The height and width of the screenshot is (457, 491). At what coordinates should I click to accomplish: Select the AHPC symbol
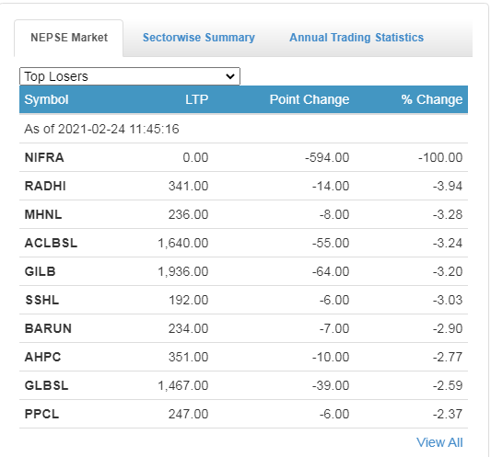pos(43,357)
